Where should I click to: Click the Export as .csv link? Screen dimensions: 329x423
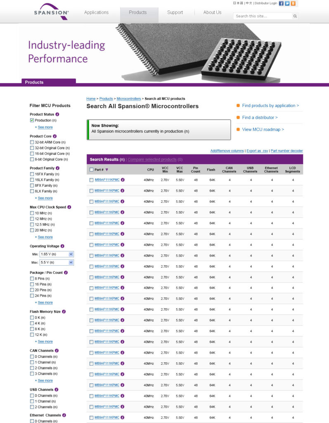click(x=257, y=151)
